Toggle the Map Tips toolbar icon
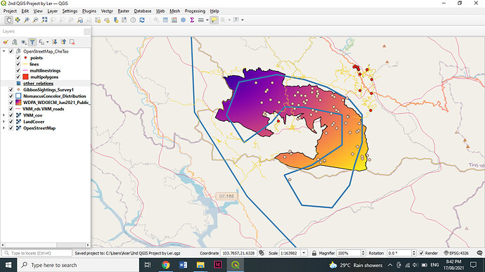Viewport: 485px width, 272px height. [x=214, y=20]
